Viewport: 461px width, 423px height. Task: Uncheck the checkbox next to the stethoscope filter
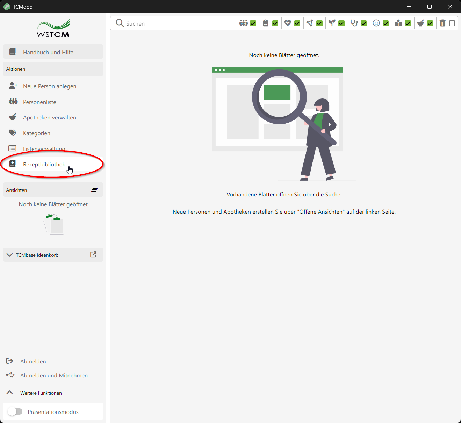[x=363, y=23]
